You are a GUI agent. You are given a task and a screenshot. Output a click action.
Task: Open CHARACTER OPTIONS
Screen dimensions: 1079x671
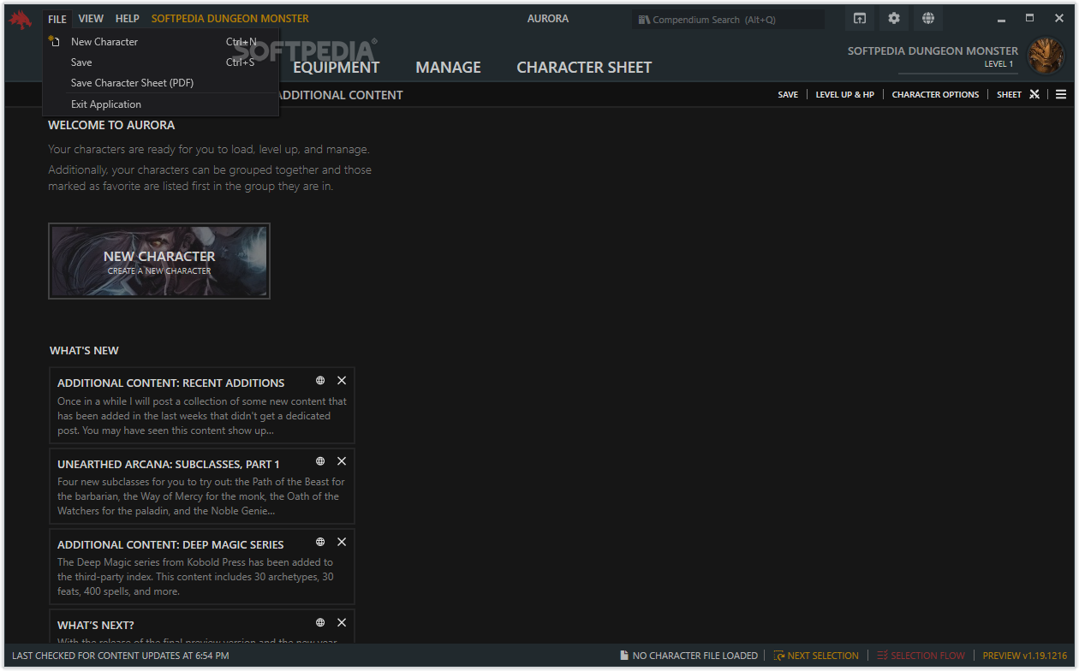935,95
